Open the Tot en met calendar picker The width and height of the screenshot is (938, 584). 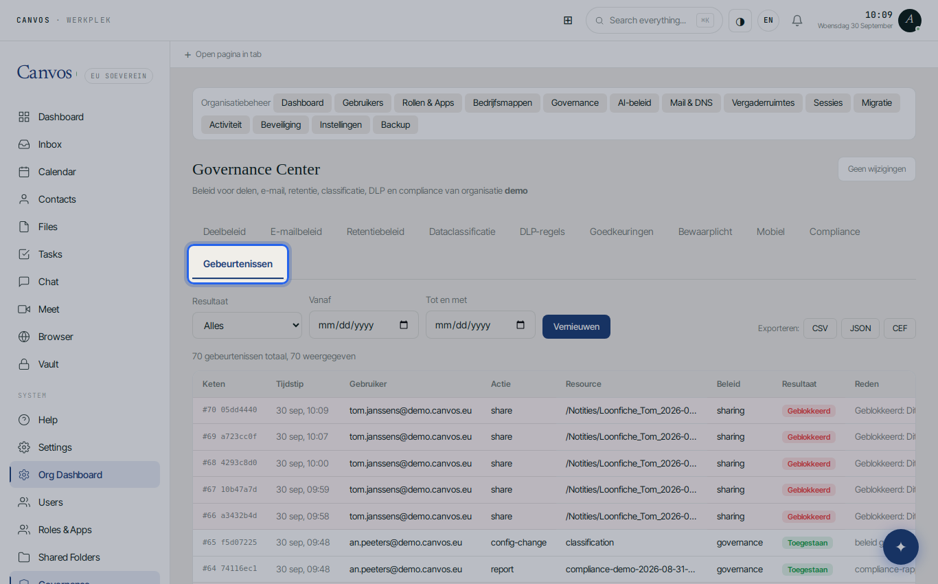point(521,325)
